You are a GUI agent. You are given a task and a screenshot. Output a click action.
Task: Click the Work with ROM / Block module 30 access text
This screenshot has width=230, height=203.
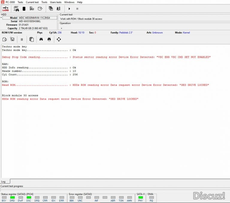pyautogui.click(x=81, y=19)
